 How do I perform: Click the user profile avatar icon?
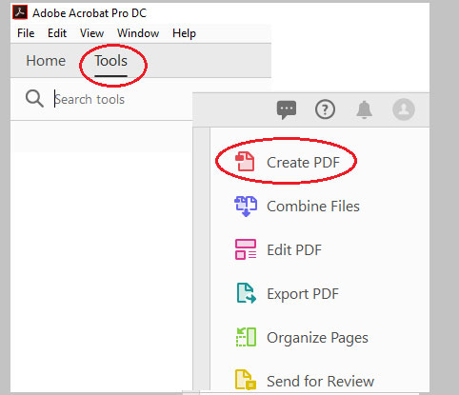click(404, 109)
